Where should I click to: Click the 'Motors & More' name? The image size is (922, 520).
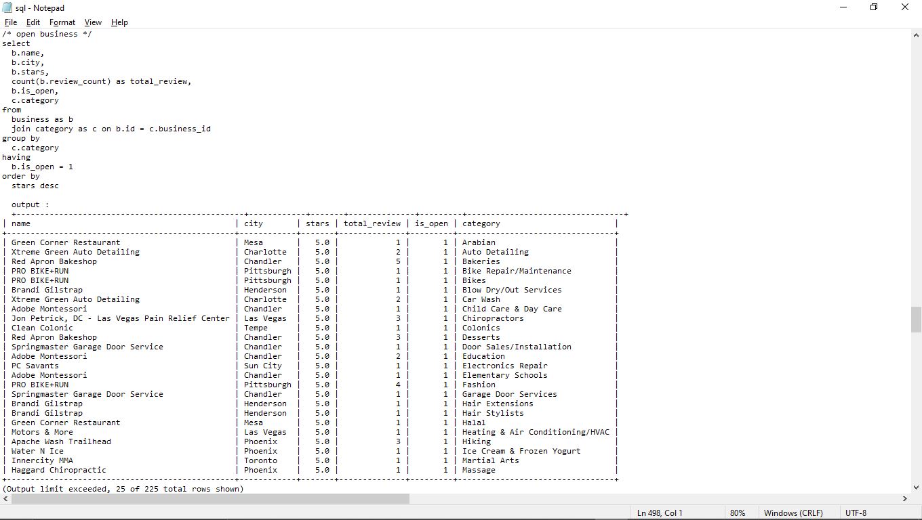click(x=42, y=432)
